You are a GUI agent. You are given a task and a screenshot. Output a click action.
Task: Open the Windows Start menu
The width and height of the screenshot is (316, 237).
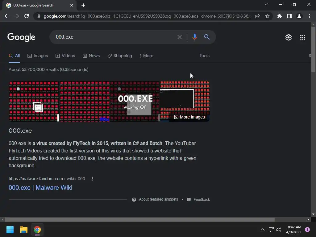(10, 230)
